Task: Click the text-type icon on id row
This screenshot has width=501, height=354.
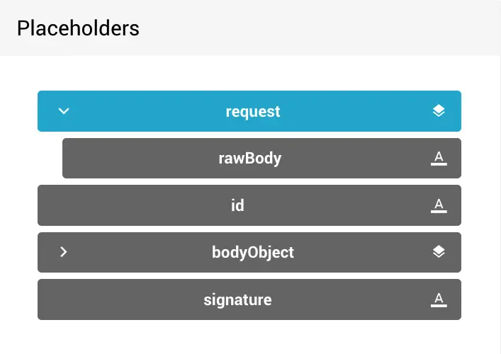Action: (439, 205)
